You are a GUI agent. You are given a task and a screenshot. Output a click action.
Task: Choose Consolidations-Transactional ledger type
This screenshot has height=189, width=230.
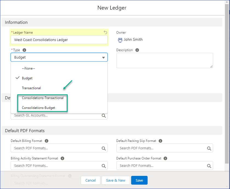tap(59, 98)
